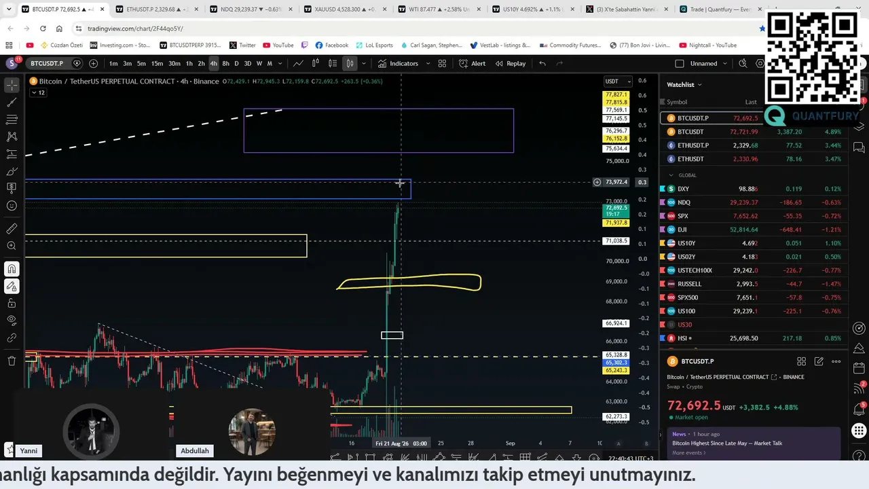Viewport: 869px width, 489px height.
Task: Start bar Replay mode
Action: click(x=511, y=63)
